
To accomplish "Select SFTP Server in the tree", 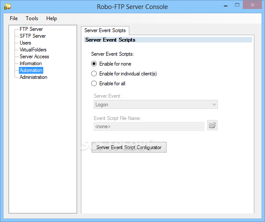I will (x=33, y=36).
